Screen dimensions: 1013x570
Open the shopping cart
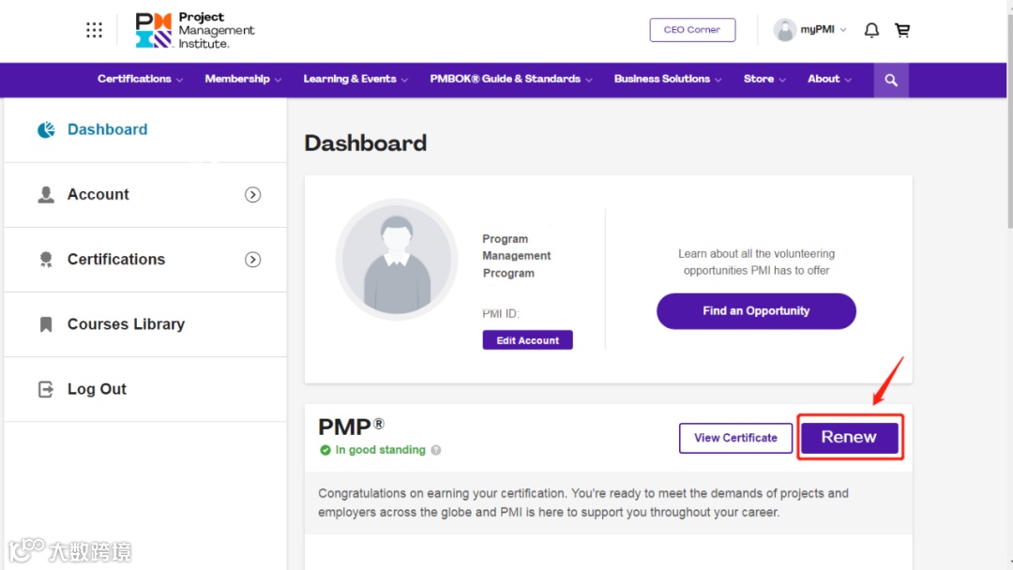point(902,30)
